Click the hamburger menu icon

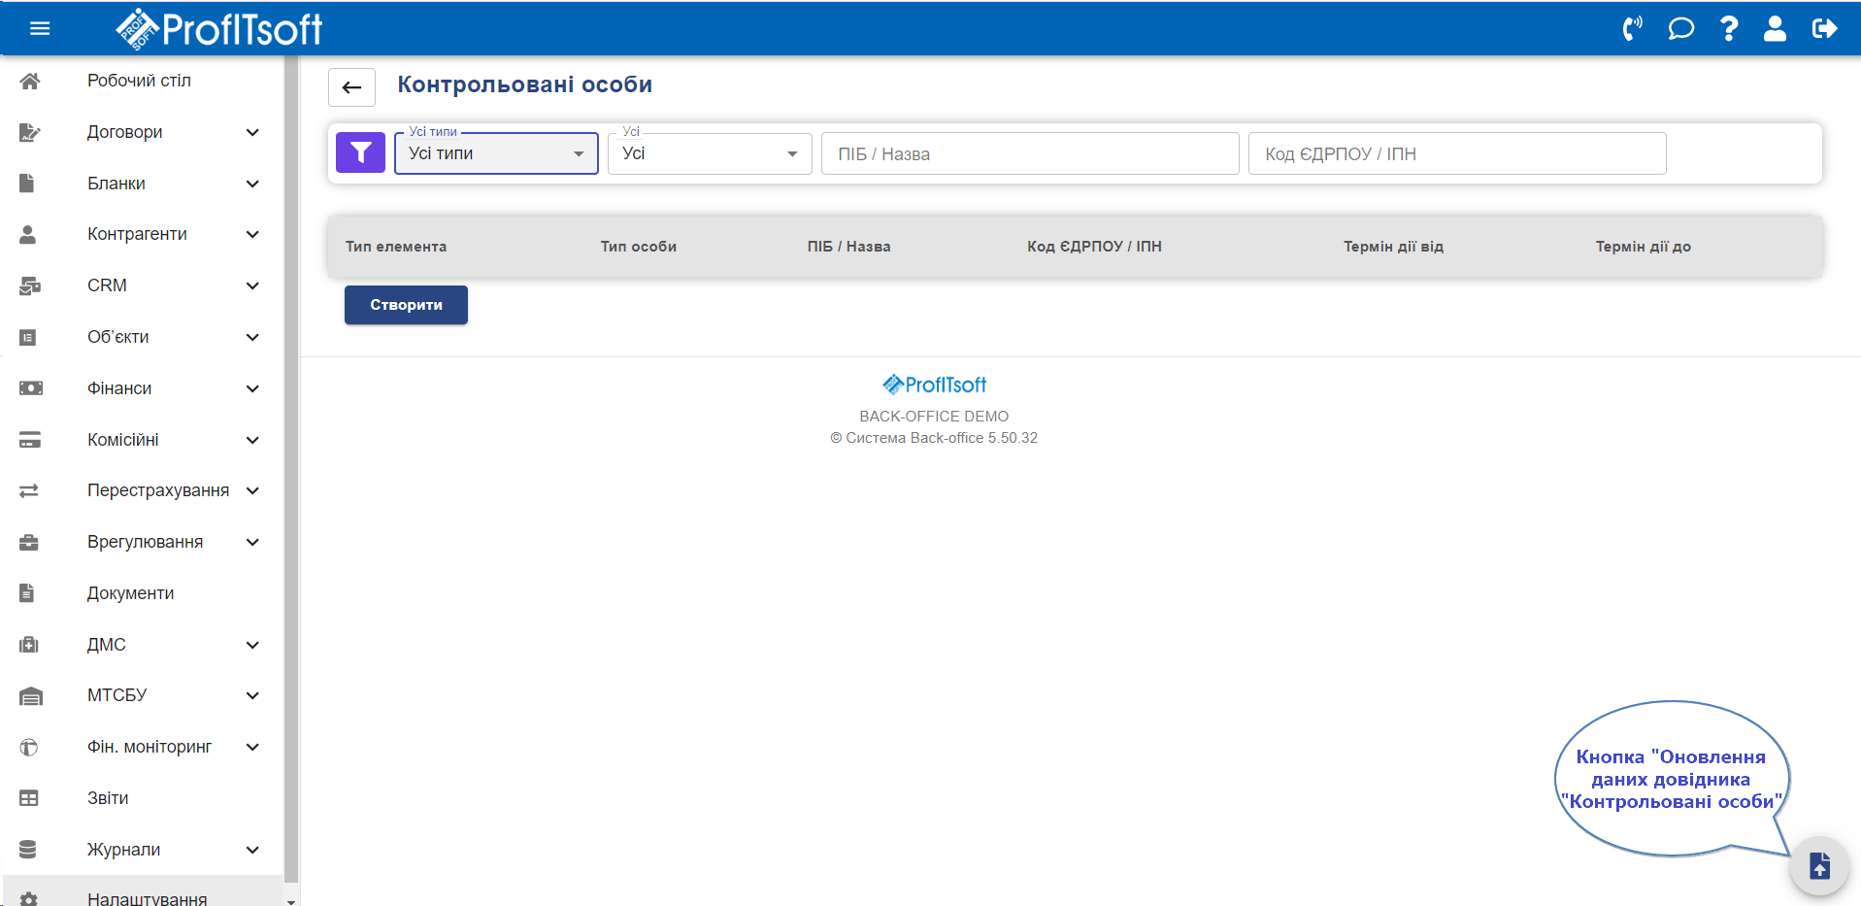pyautogui.click(x=40, y=28)
